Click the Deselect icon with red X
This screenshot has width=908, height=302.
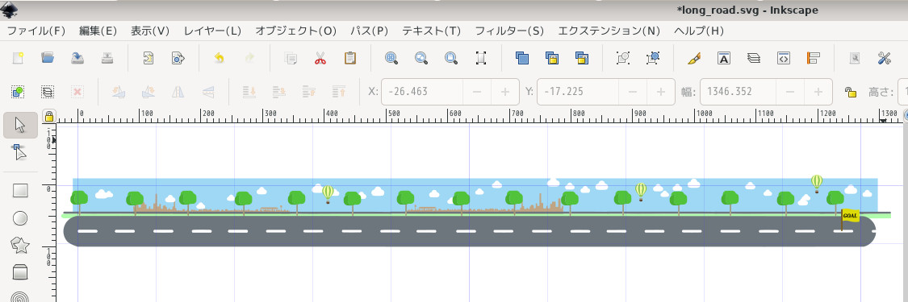[77, 91]
